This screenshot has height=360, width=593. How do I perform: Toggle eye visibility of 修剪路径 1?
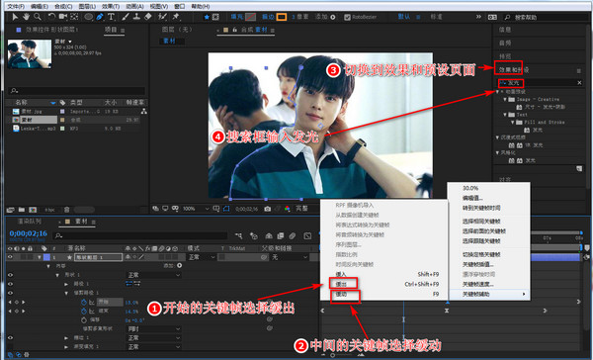(10, 293)
